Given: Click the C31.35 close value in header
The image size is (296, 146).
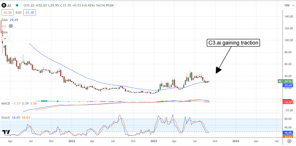Looking at the screenshot, I should (x=66, y=6).
